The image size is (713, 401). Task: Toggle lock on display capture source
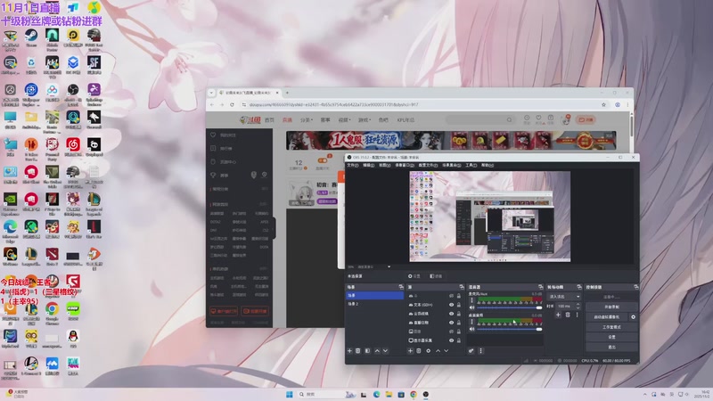point(459,340)
